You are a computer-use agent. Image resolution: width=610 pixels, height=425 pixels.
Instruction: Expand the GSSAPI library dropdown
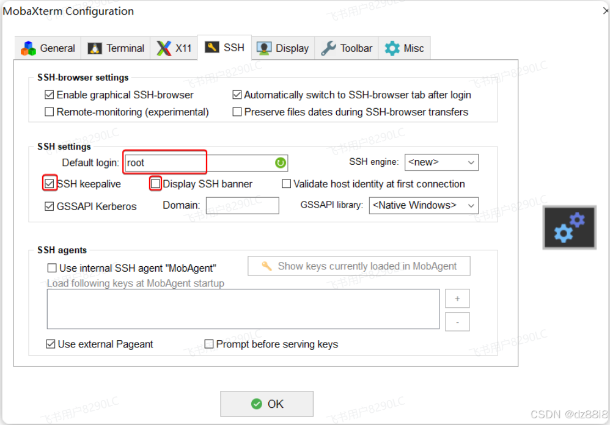pos(424,206)
